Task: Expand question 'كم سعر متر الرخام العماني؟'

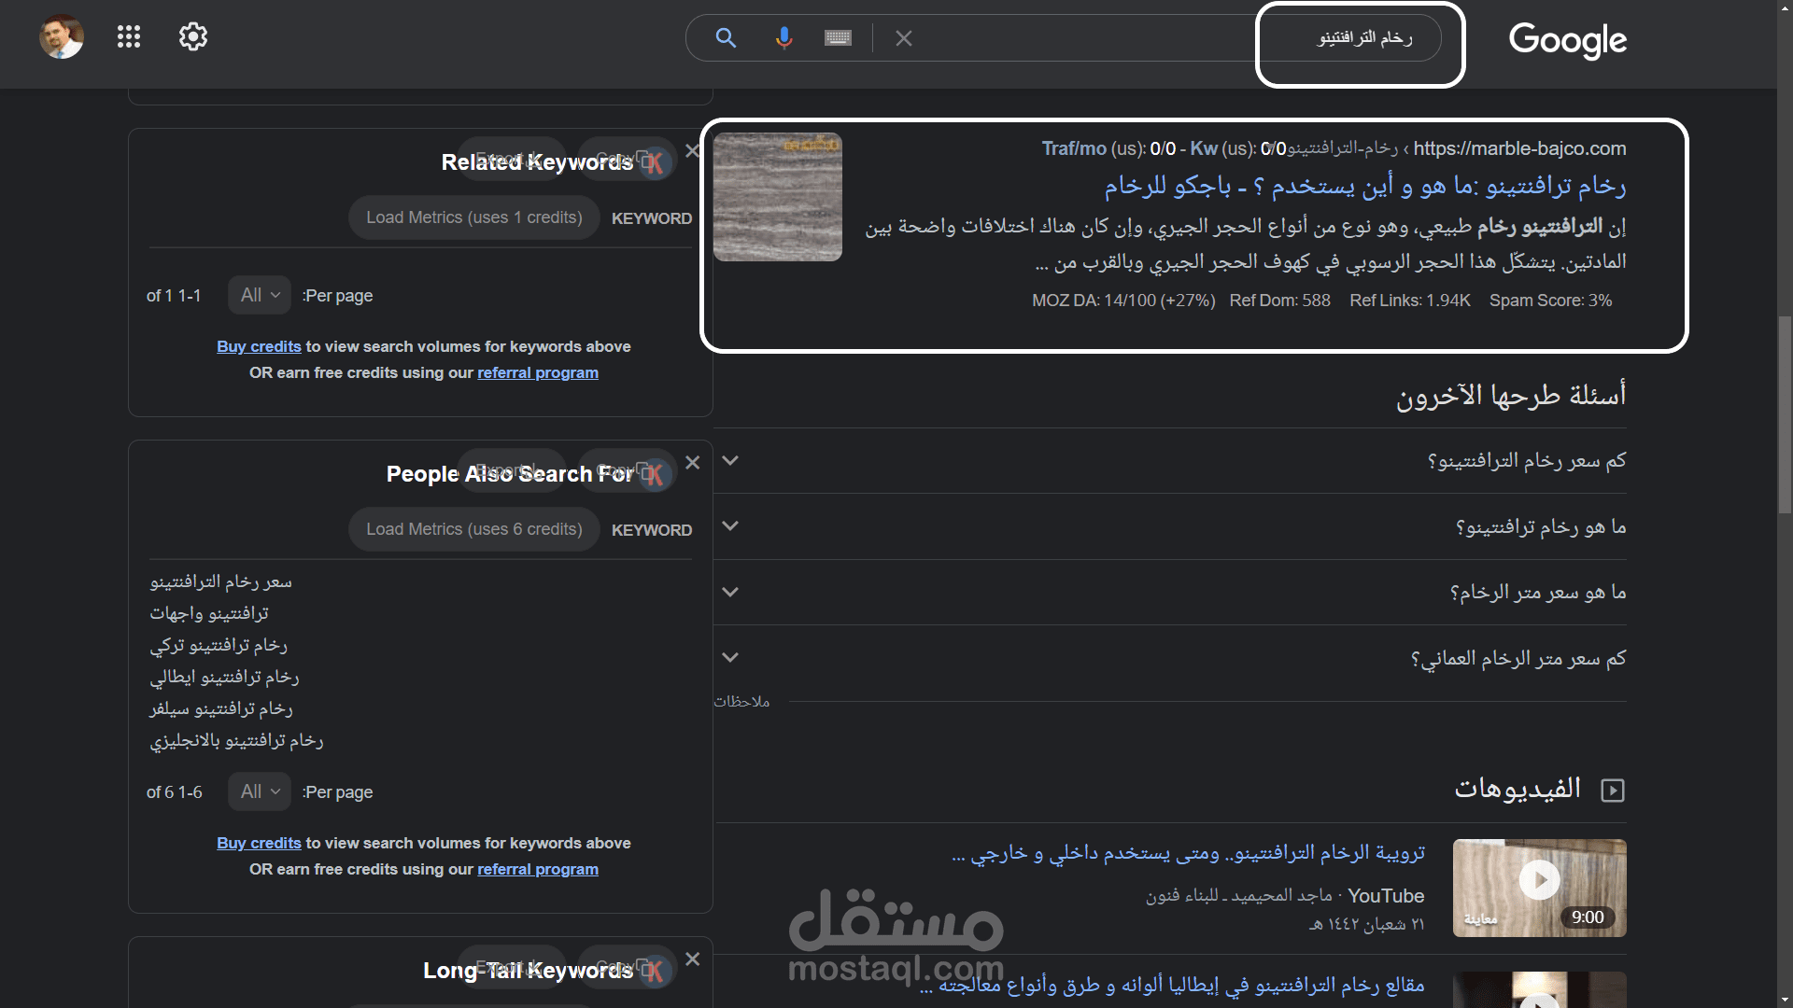Action: tap(1518, 659)
